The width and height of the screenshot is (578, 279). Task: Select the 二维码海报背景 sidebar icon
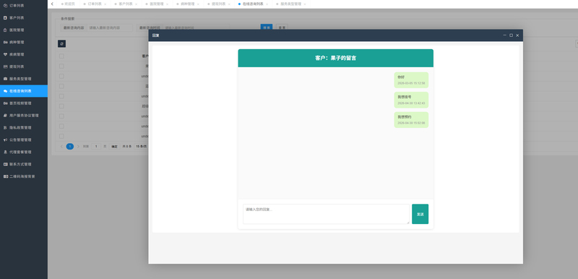5,176
